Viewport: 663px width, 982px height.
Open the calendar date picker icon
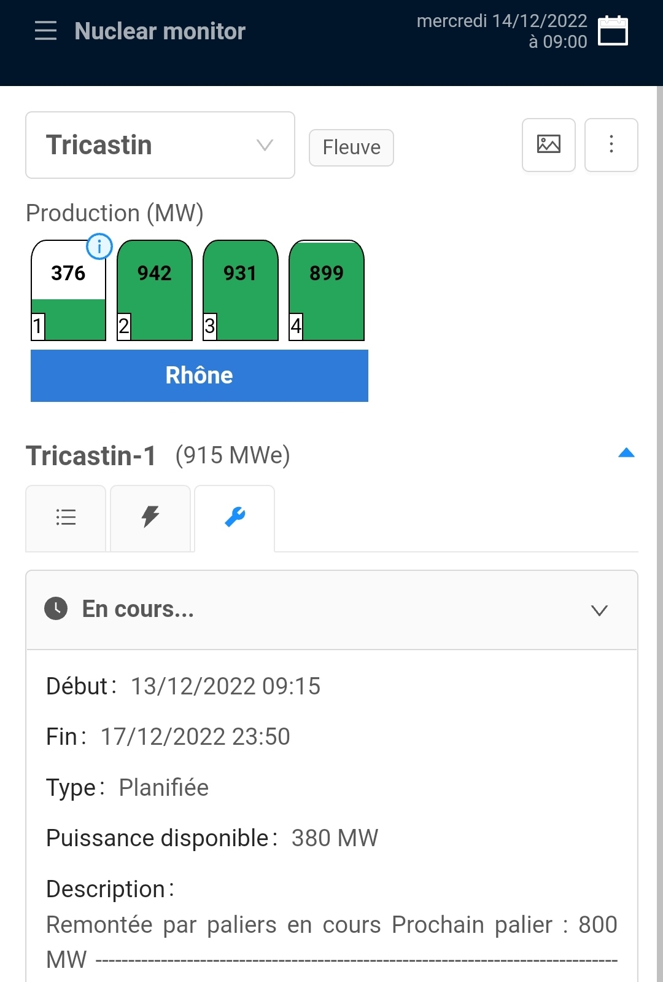pyautogui.click(x=613, y=31)
